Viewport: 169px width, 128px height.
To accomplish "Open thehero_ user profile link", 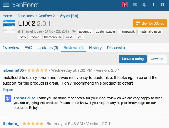I will click(x=11, y=124).
